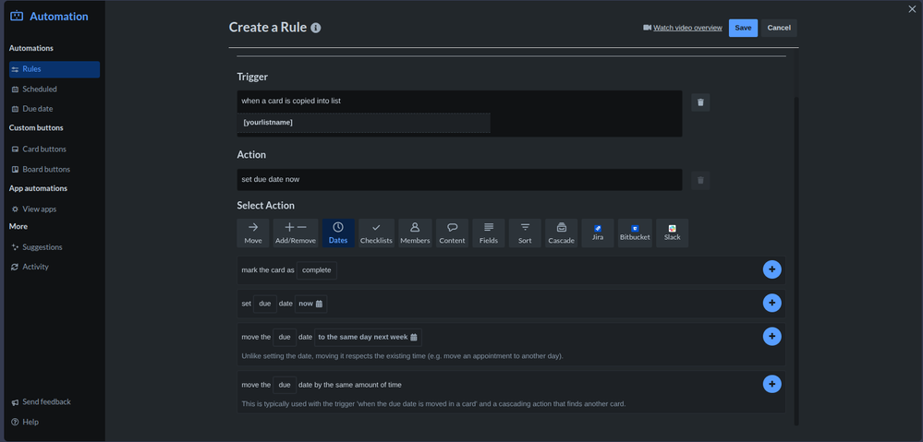Delete the trigger with the trash icon
This screenshot has height=442, width=923.
point(700,102)
